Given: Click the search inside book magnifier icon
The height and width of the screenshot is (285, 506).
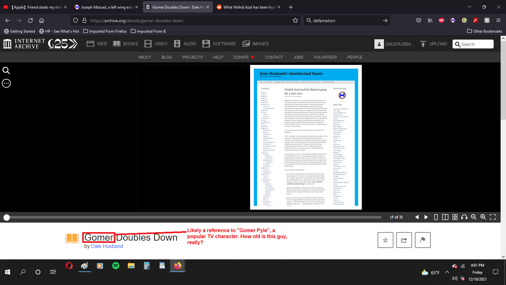Looking at the screenshot, I should coord(6,70).
